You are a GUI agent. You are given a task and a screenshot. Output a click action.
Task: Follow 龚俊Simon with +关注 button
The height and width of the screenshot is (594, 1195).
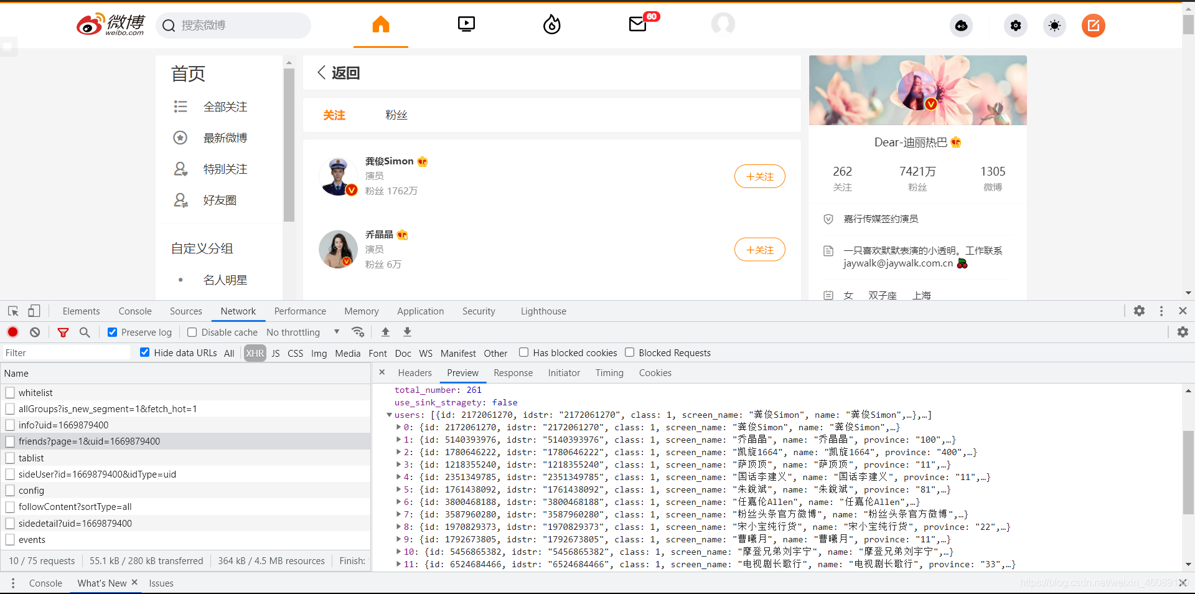(759, 176)
